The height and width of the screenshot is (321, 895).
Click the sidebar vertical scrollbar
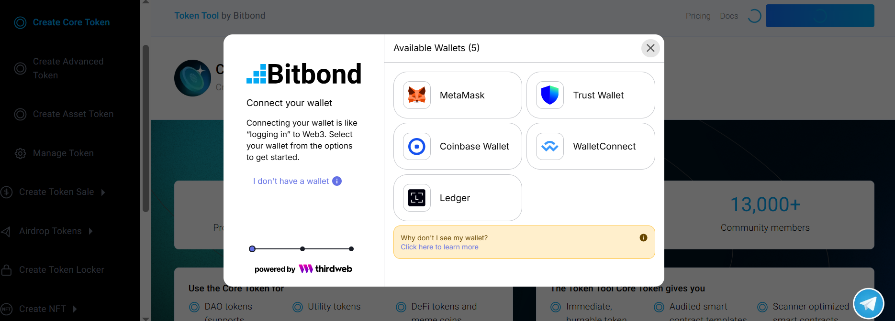coord(145,129)
